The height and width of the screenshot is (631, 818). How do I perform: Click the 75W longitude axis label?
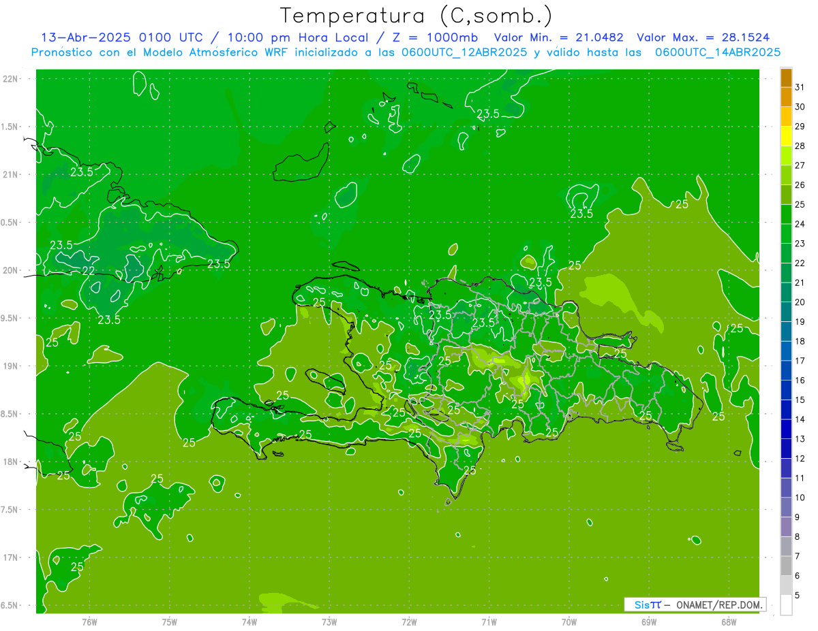click(x=170, y=621)
